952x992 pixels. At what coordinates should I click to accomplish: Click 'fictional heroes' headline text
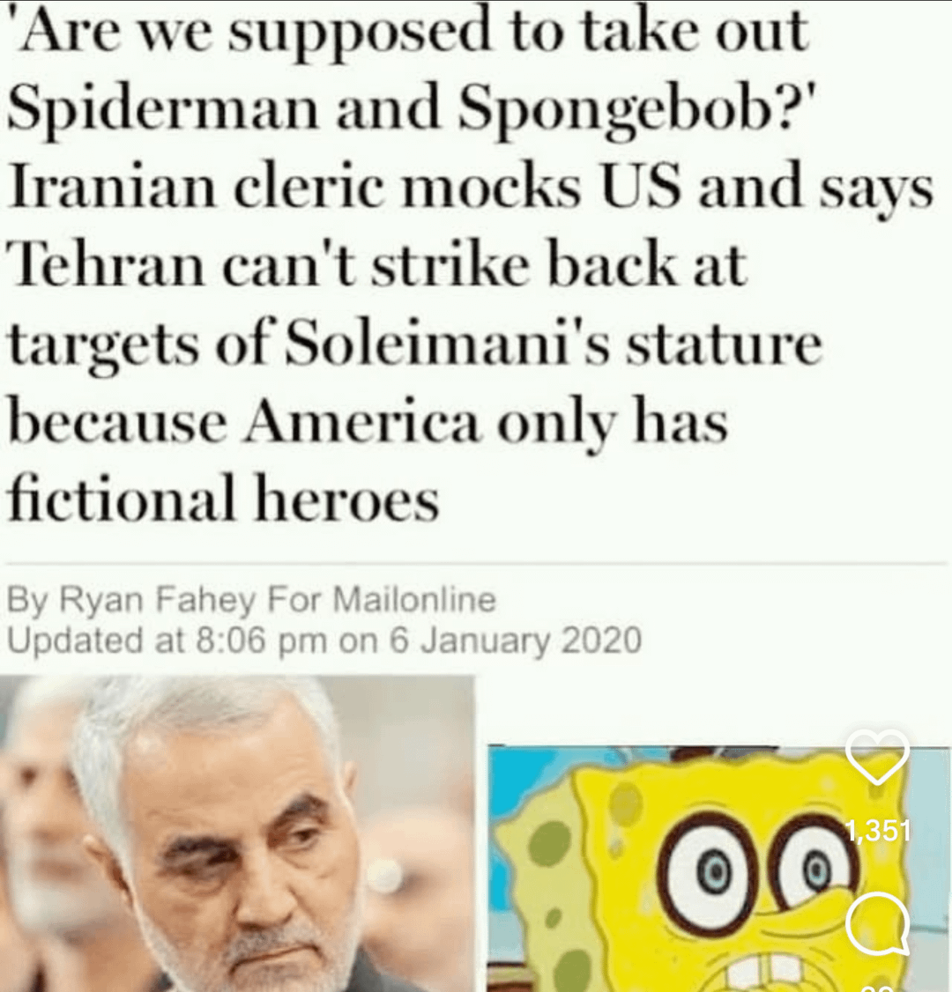point(223,500)
